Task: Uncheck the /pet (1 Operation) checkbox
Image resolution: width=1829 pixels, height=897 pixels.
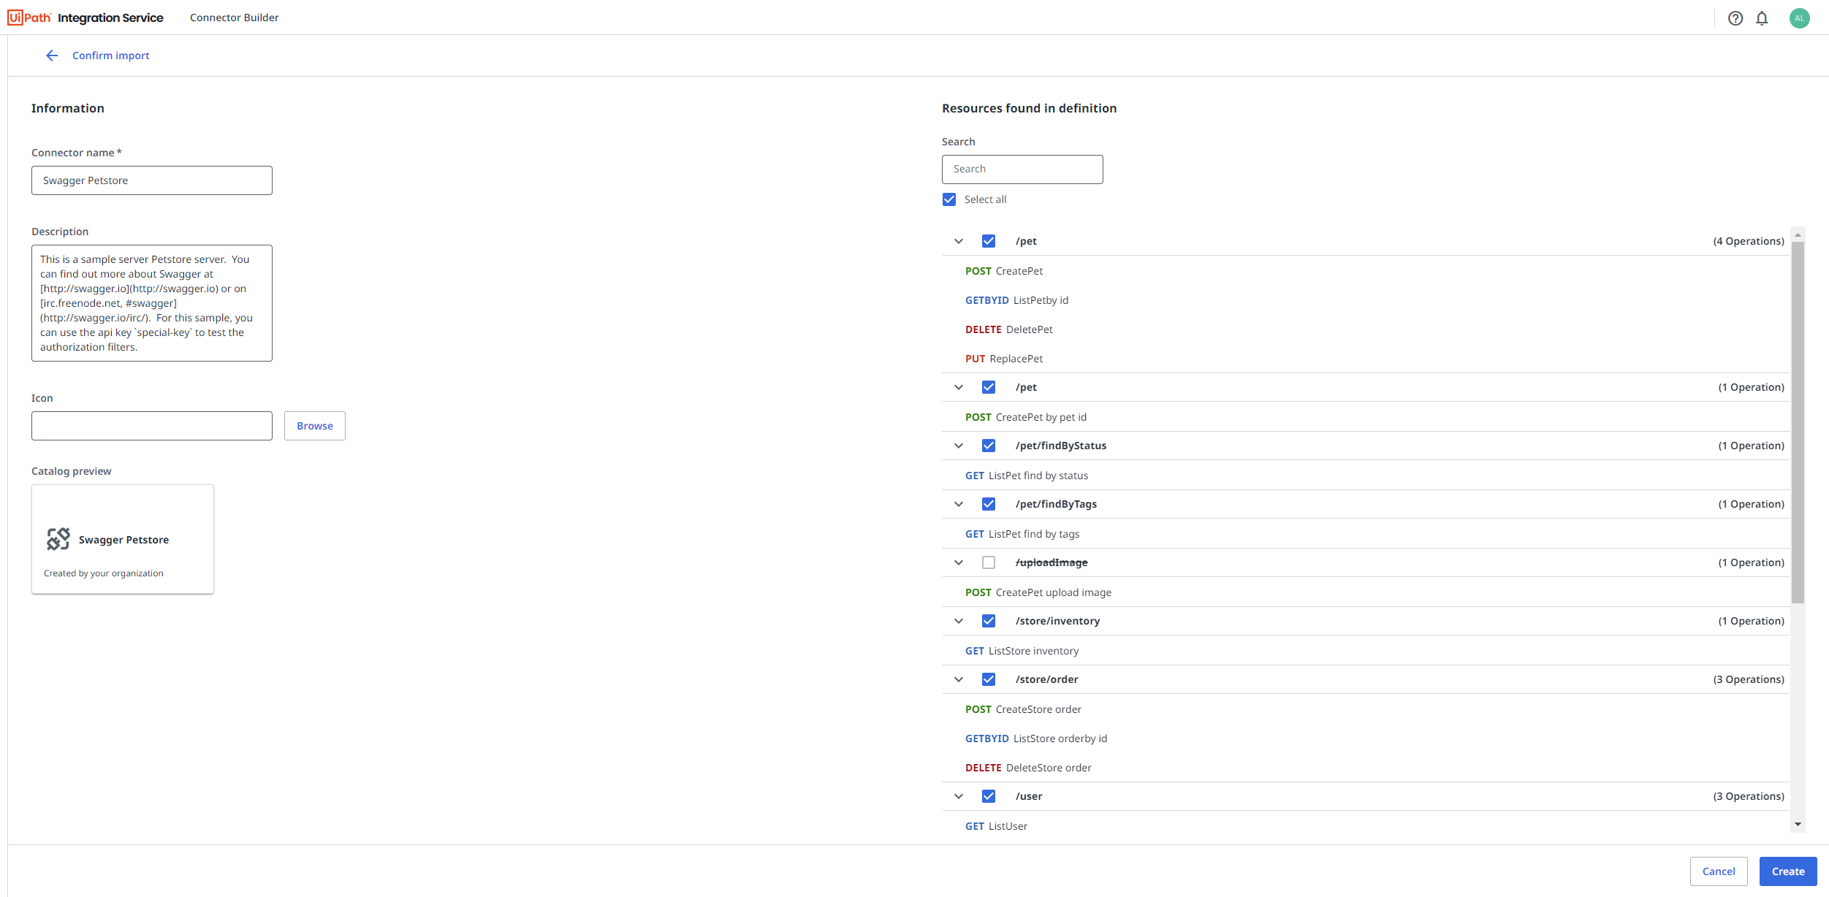Action: pos(989,387)
